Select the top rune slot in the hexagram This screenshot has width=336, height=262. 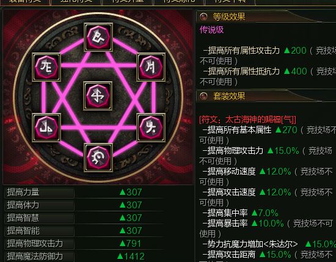(98, 37)
